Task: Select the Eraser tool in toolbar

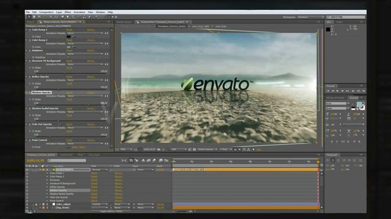Action: tap(90, 17)
